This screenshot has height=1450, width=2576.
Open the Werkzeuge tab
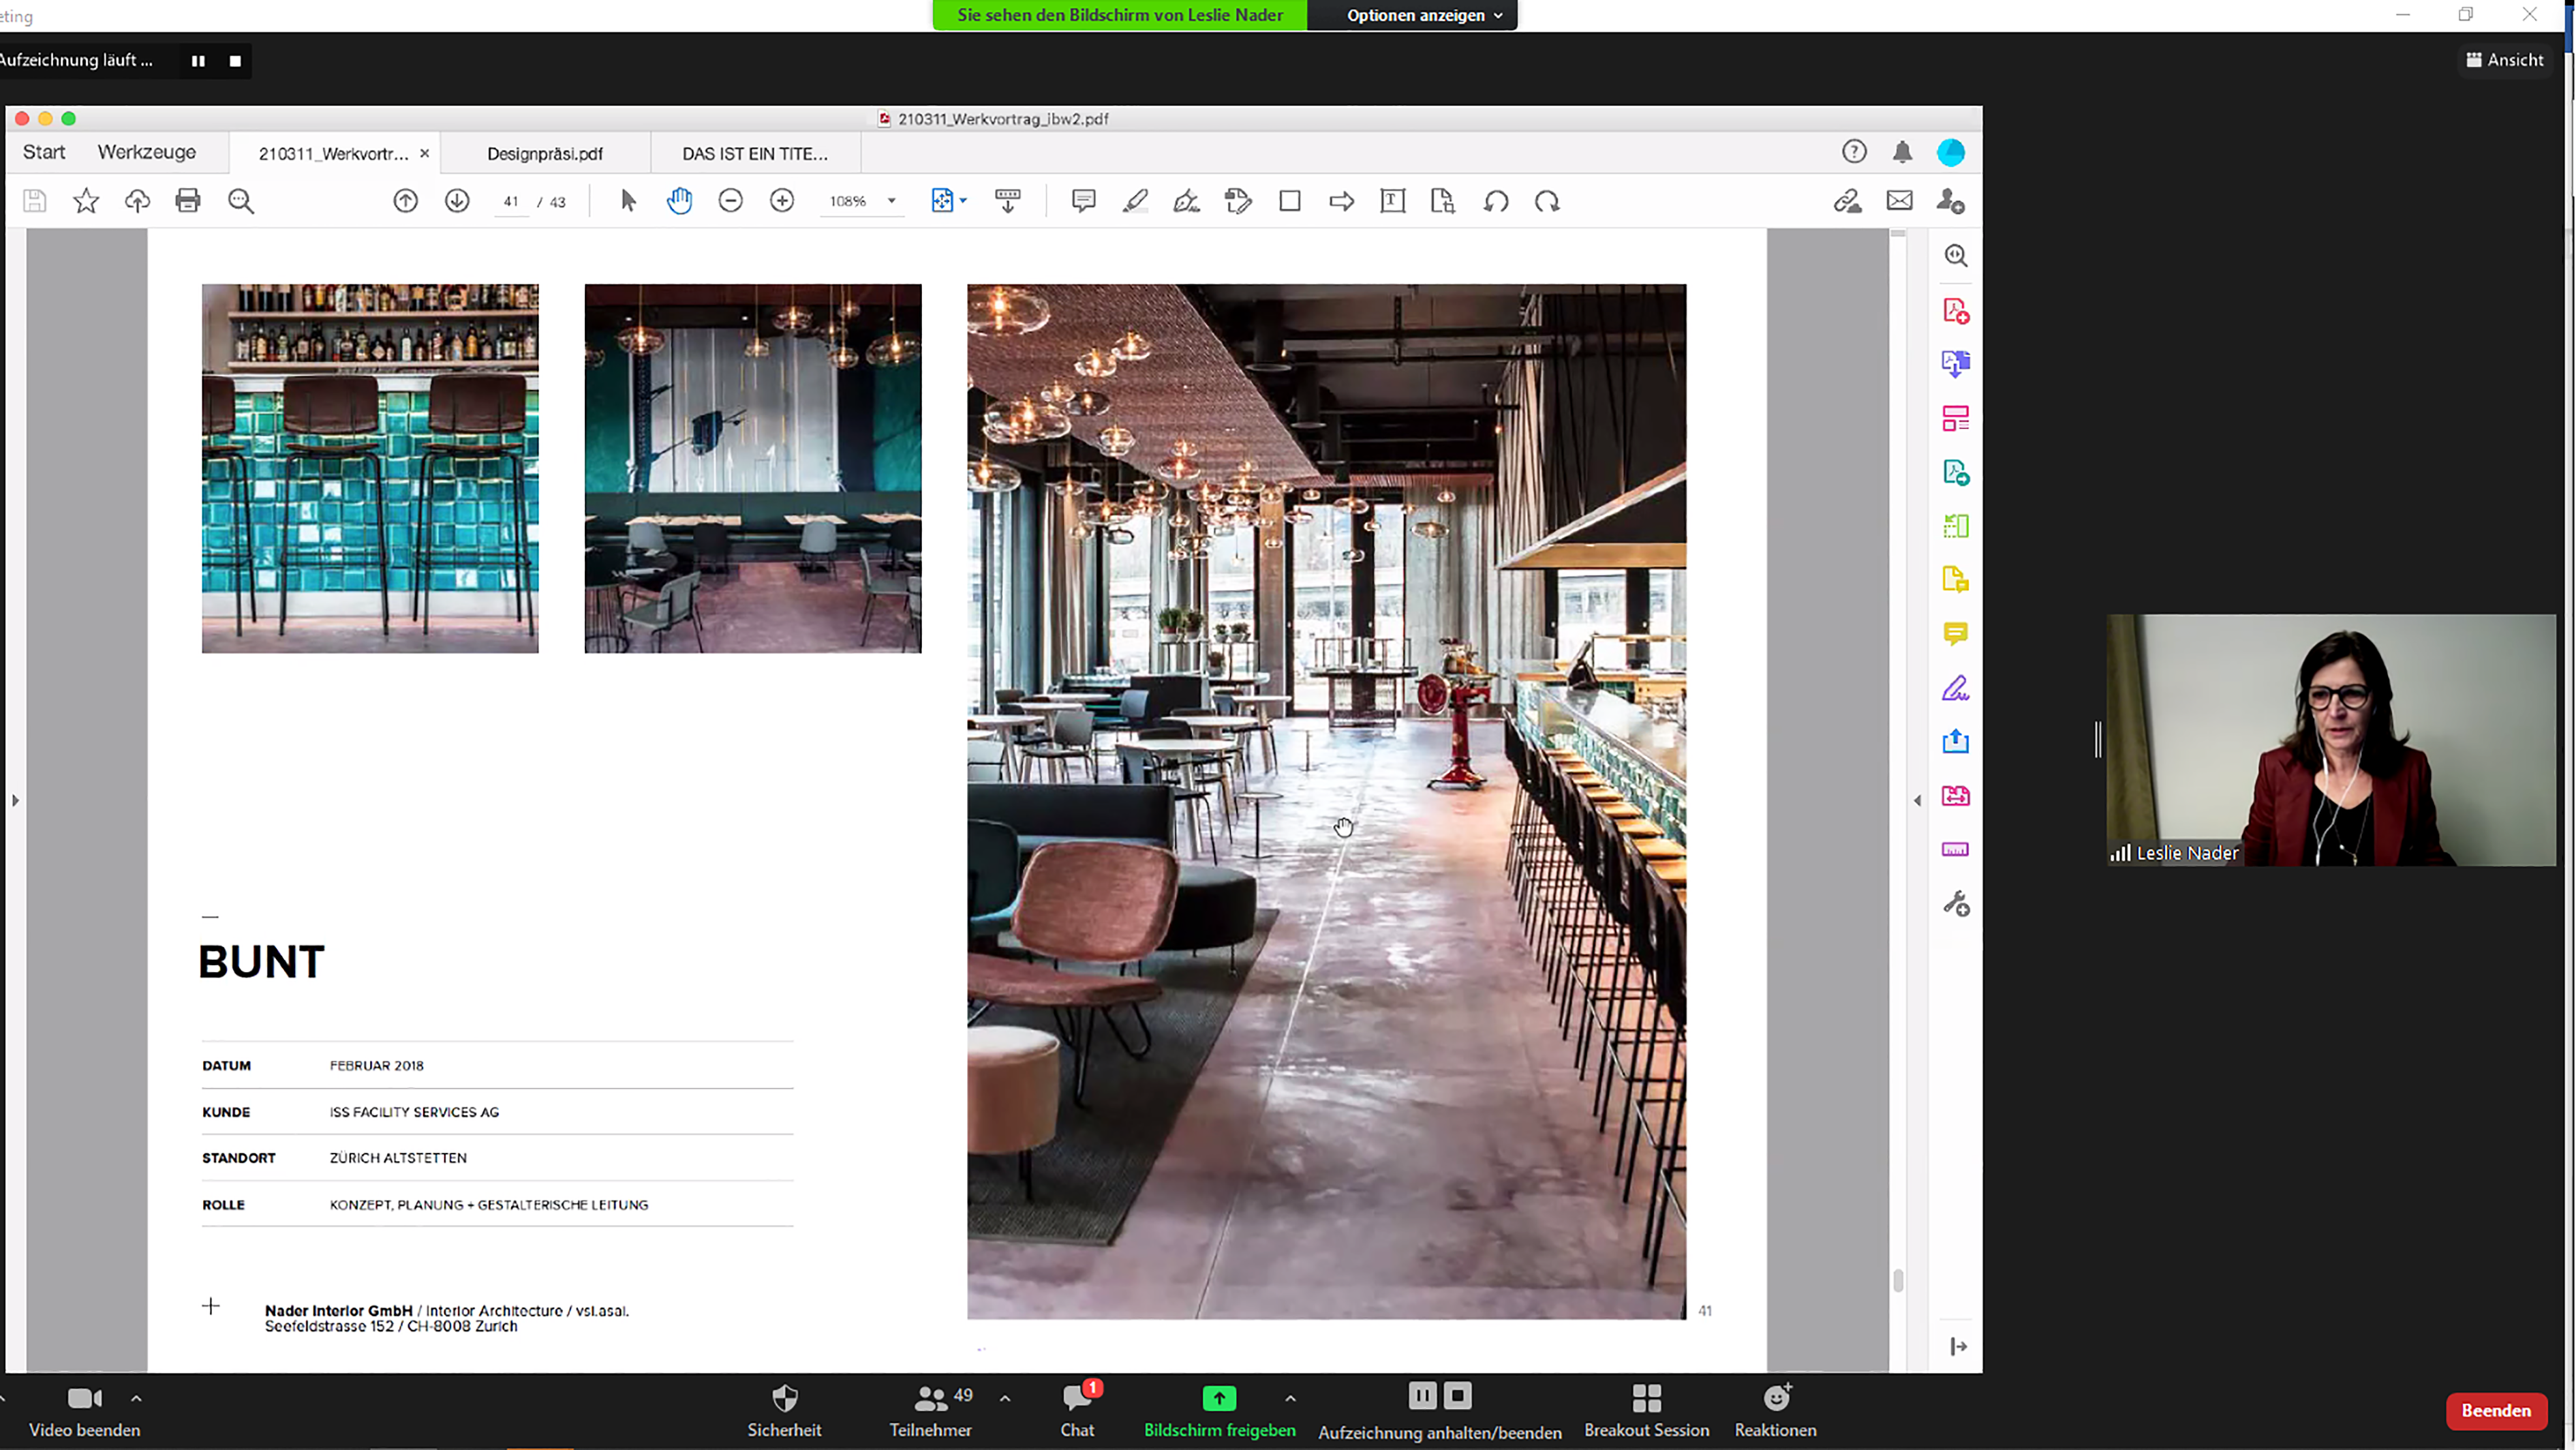[146, 152]
